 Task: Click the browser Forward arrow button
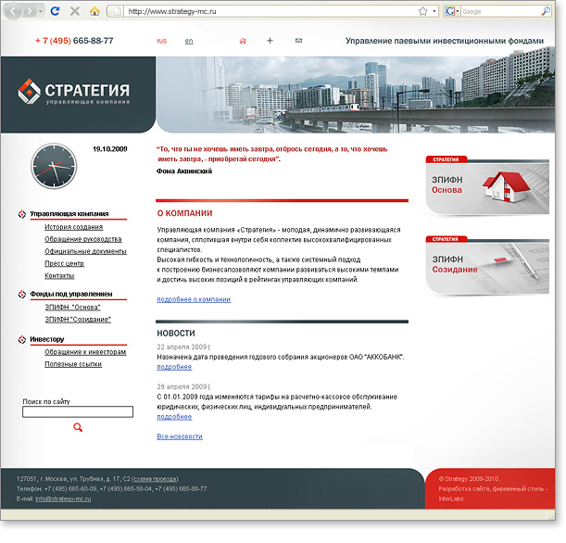coord(30,11)
